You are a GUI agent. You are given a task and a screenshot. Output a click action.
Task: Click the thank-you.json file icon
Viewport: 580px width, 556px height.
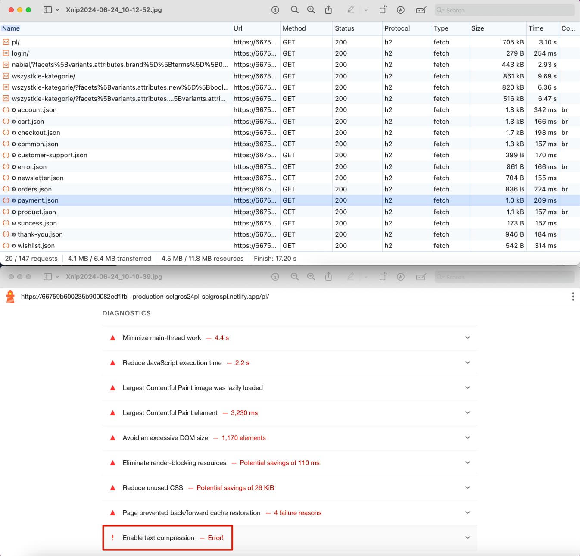6,234
